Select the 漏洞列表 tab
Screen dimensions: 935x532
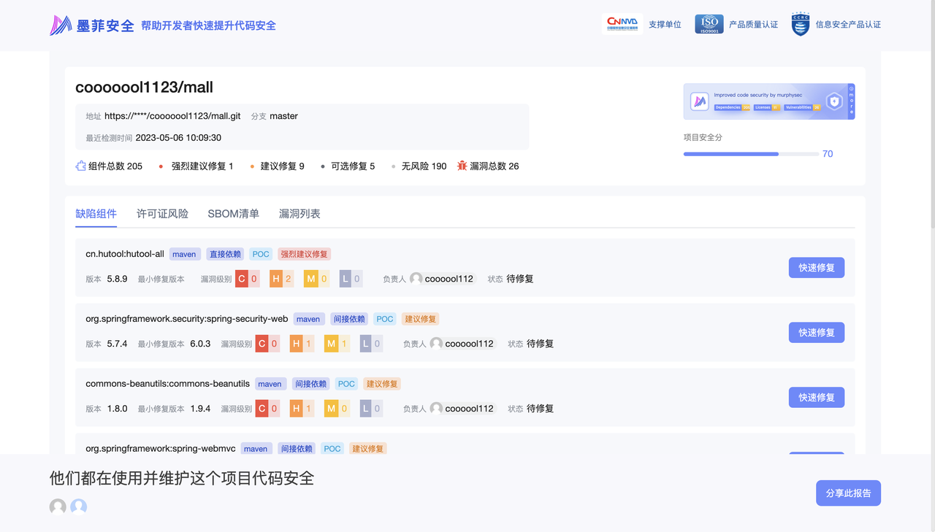(299, 214)
